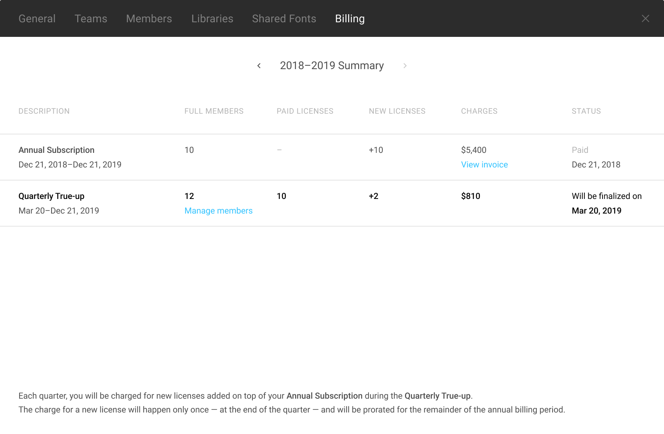Click the Dec 21, 2018 paid date

(596, 164)
